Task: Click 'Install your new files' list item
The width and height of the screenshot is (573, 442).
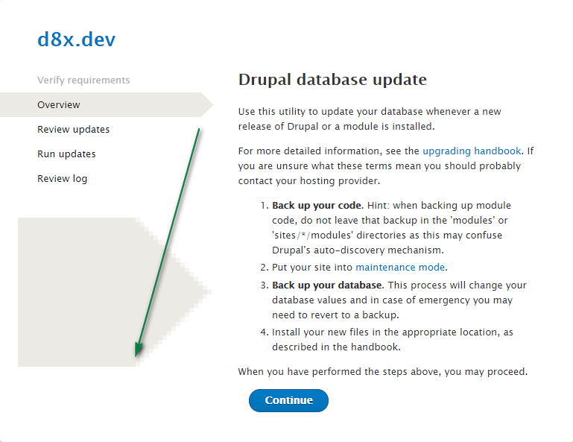Action: click(x=393, y=339)
